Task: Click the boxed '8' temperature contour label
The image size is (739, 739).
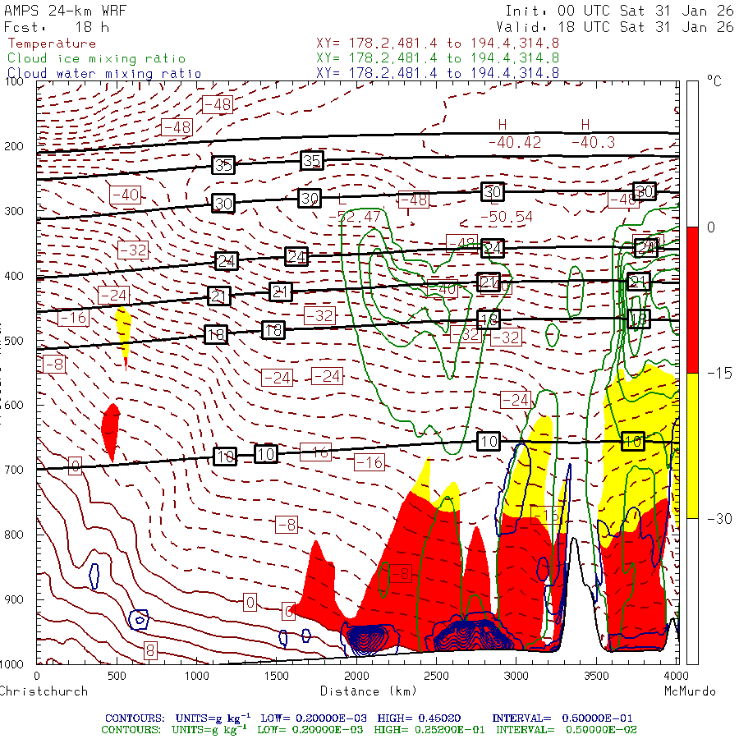Action: point(150,651)
